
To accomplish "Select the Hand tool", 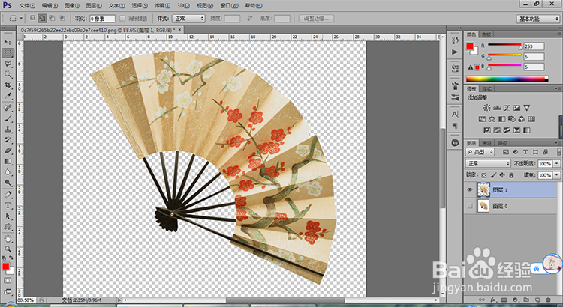I will 8,239.
